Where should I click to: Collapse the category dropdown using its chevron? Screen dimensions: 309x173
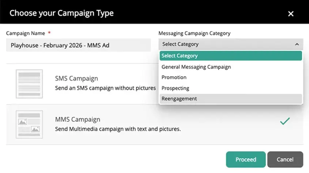(296, 44)
